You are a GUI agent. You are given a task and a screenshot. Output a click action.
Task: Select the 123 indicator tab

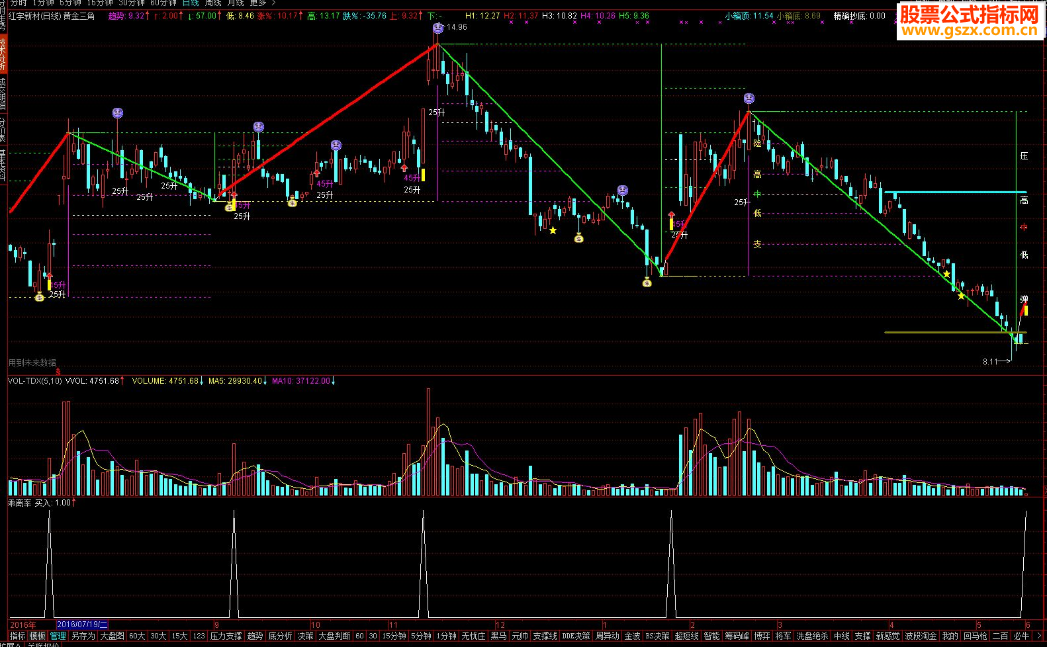199,636
